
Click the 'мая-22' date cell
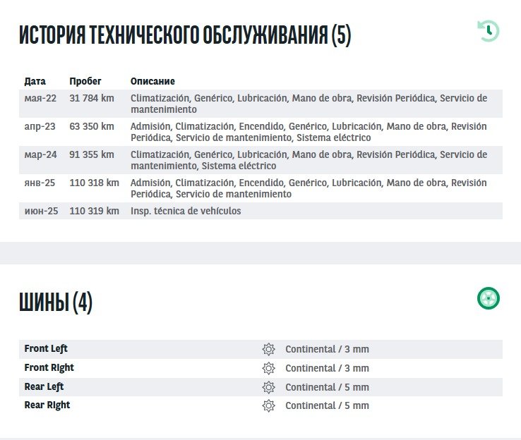click(40, 98)
